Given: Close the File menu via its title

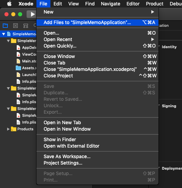Looking at the screenshot, I should coord(43,4).
